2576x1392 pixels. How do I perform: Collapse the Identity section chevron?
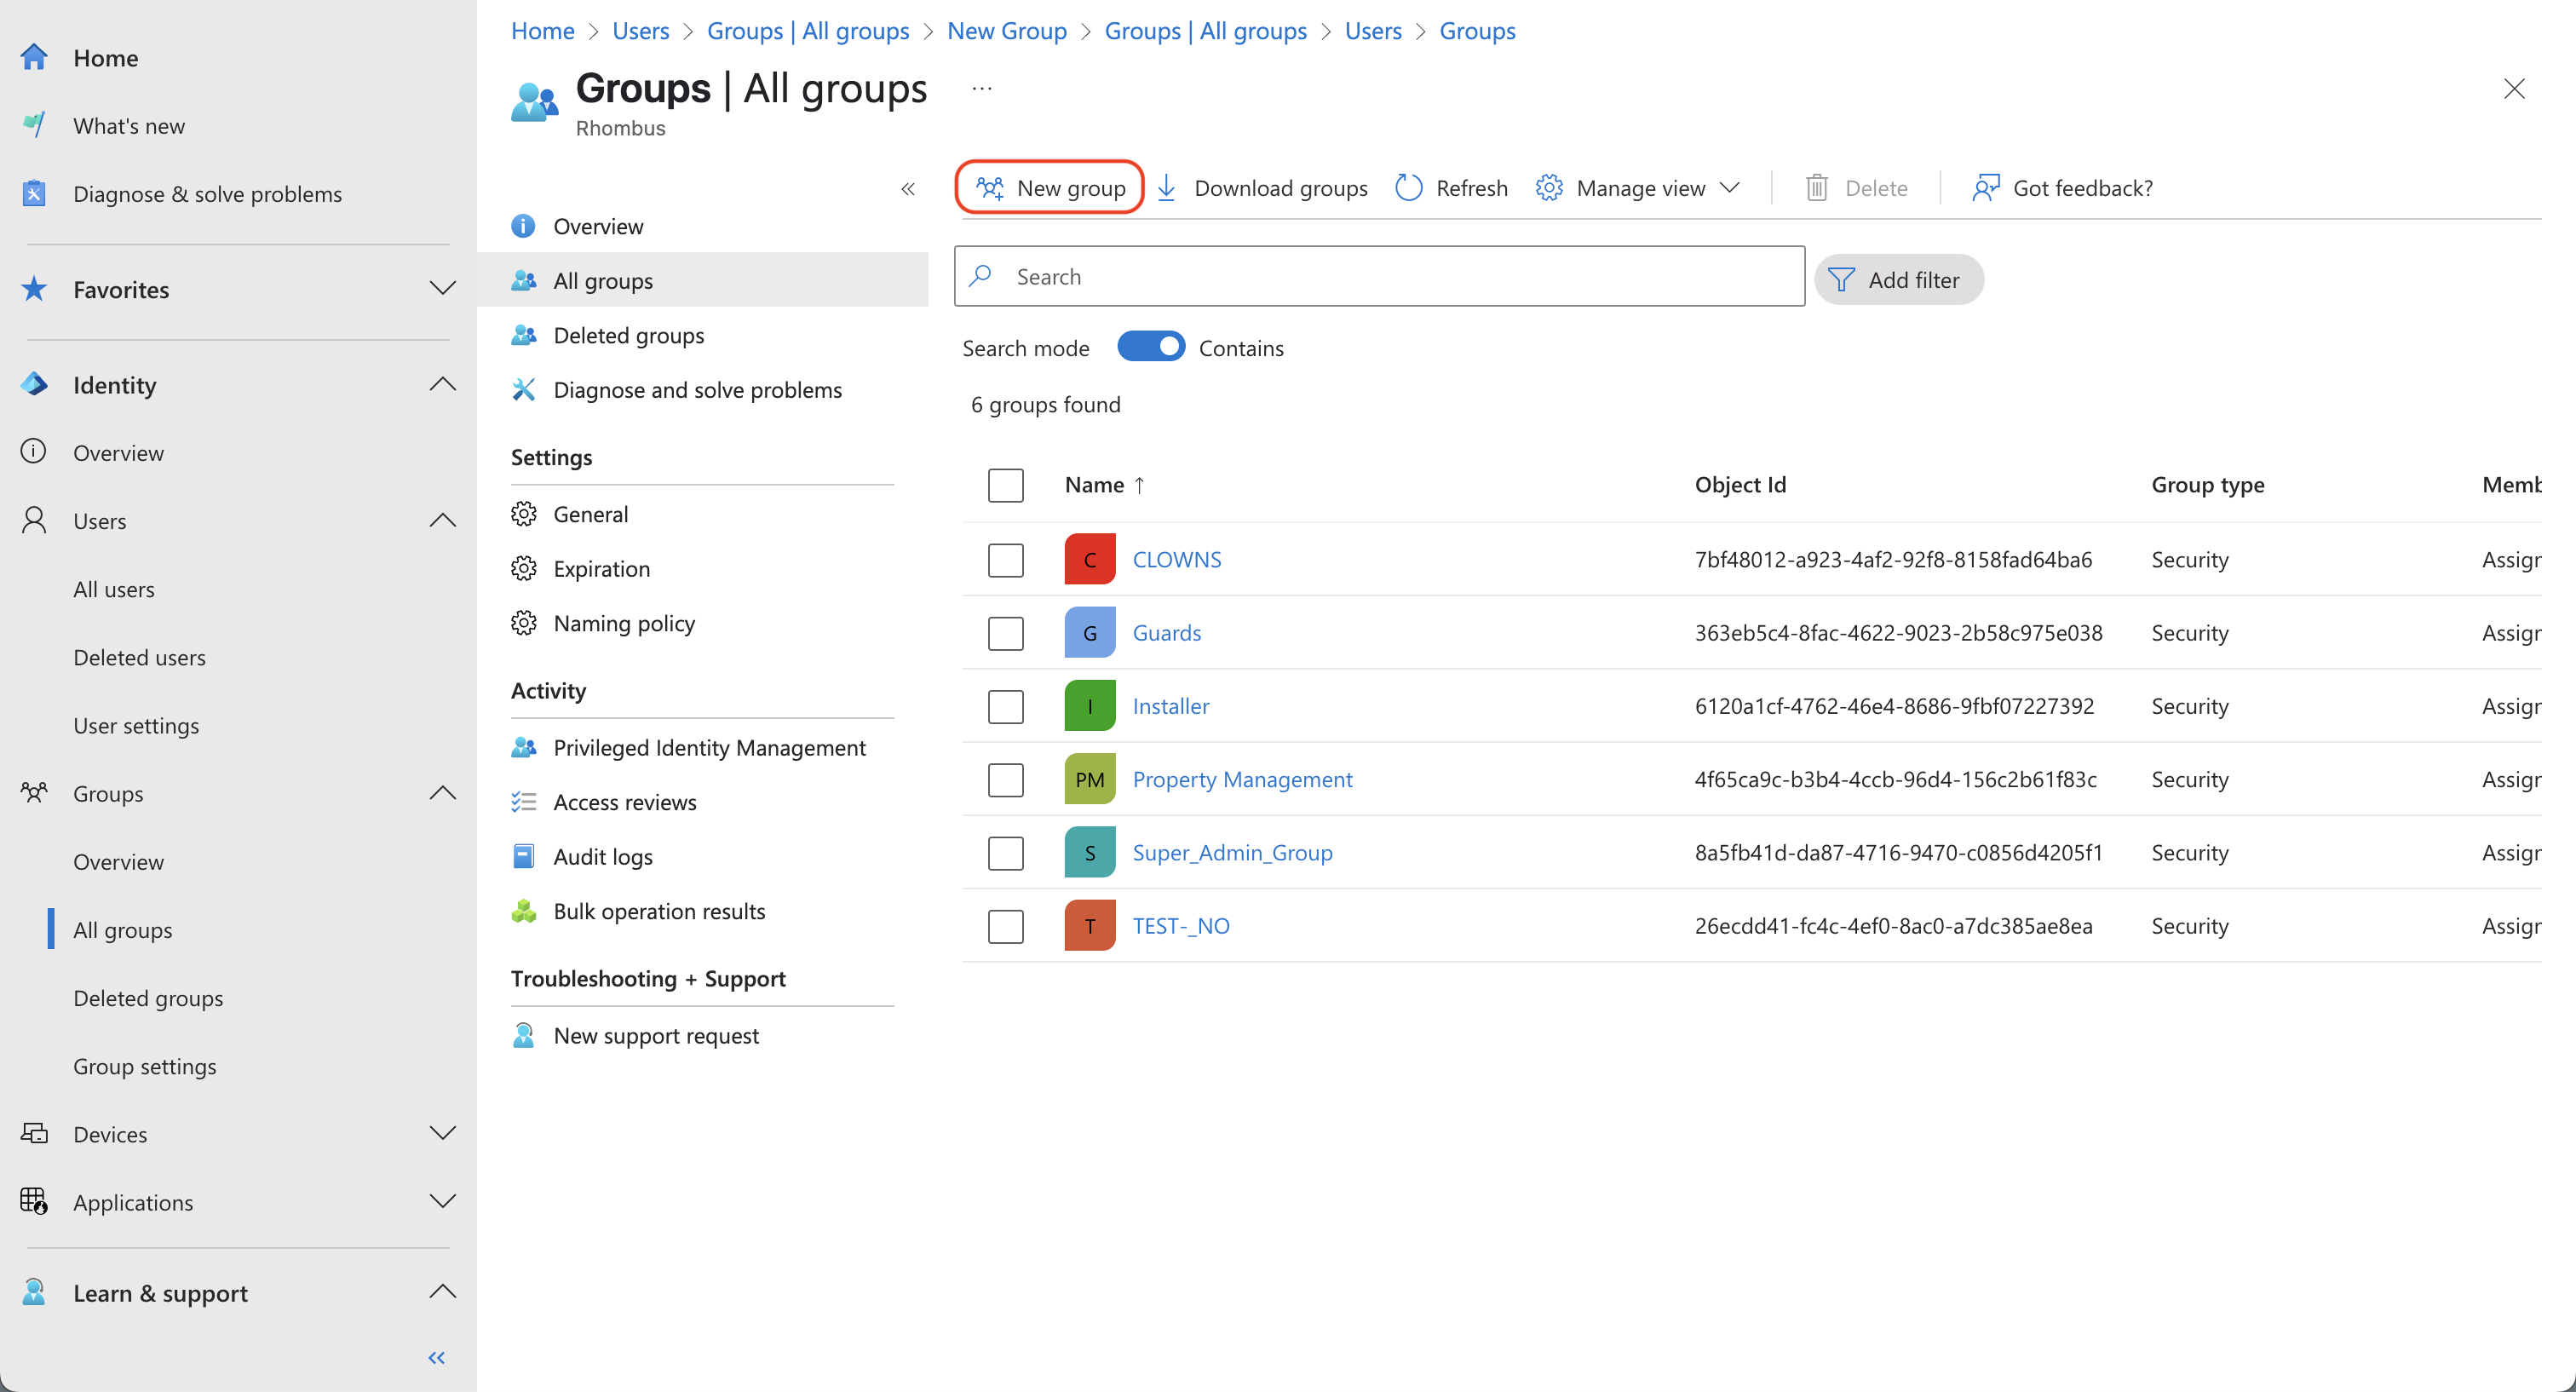tap(442, 384)
